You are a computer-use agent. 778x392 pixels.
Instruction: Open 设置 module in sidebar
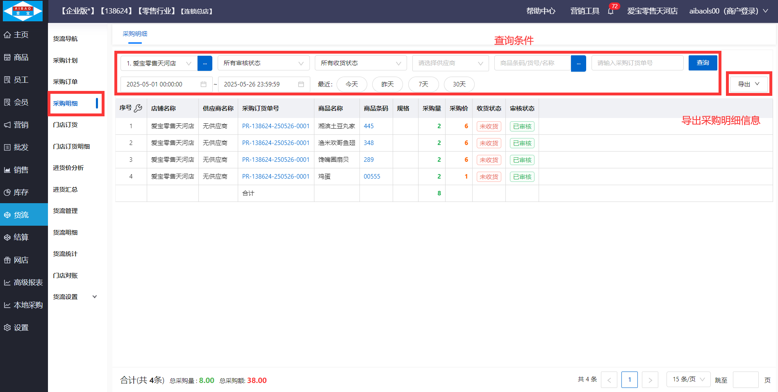pos(24,328)
